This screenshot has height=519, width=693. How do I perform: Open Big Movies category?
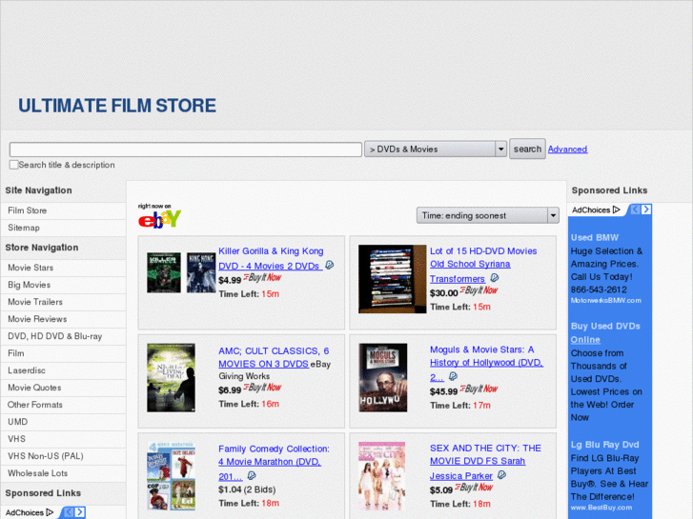click(29, 285)
